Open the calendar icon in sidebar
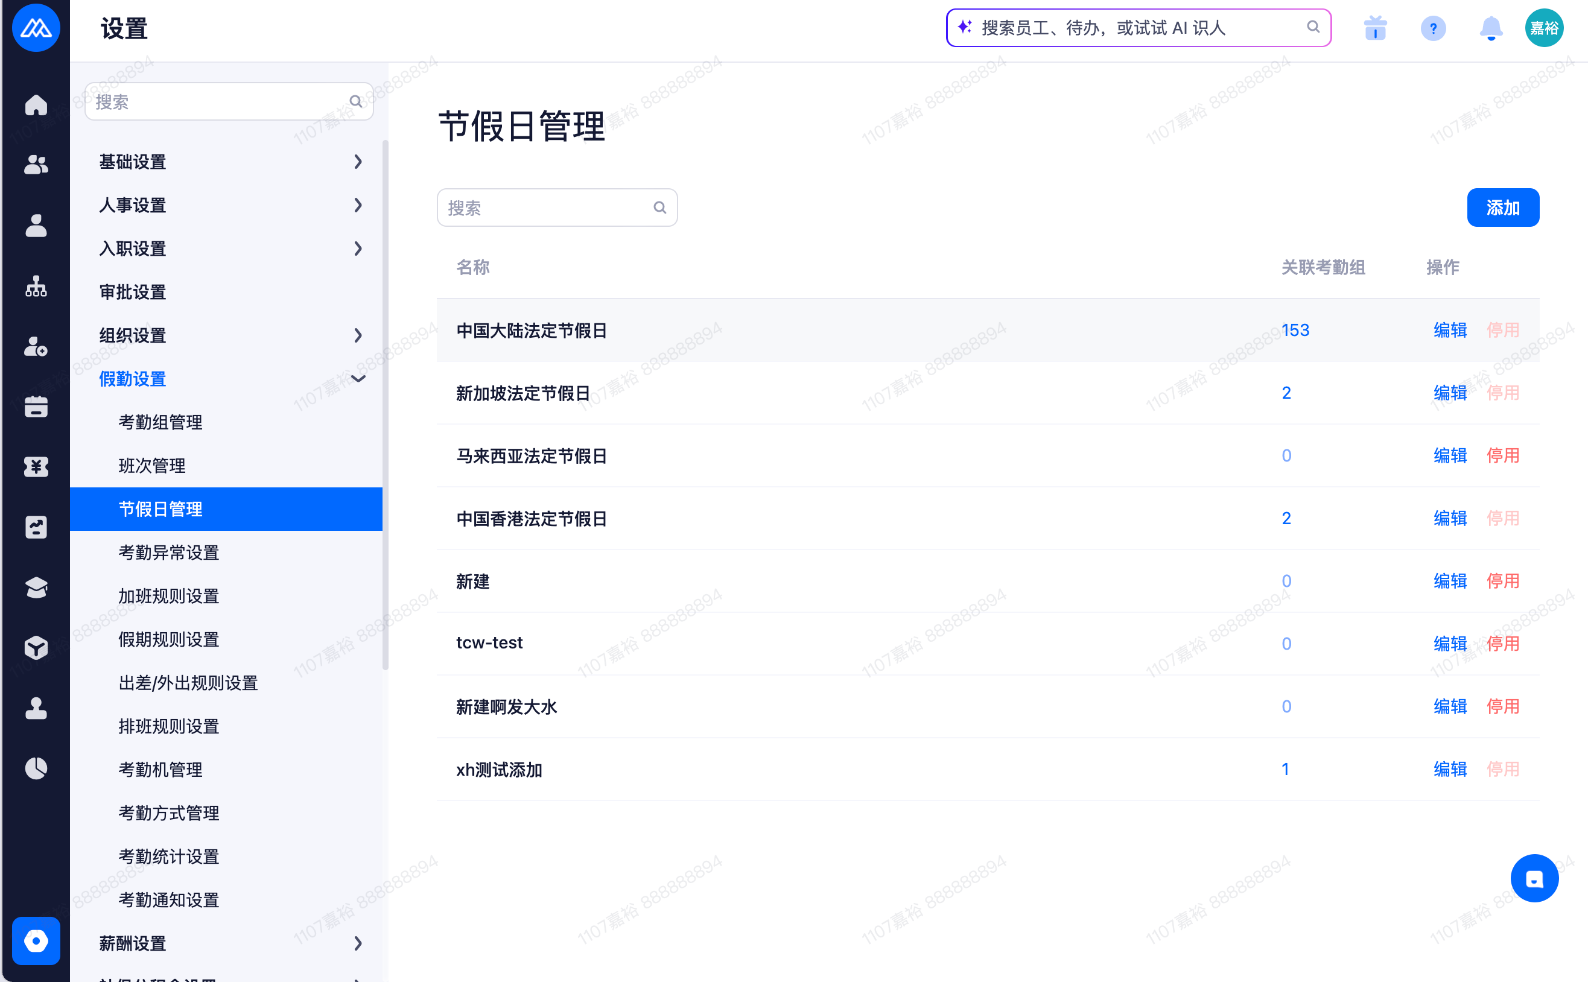Viewport: 1588px width, 982px height. 36,407
